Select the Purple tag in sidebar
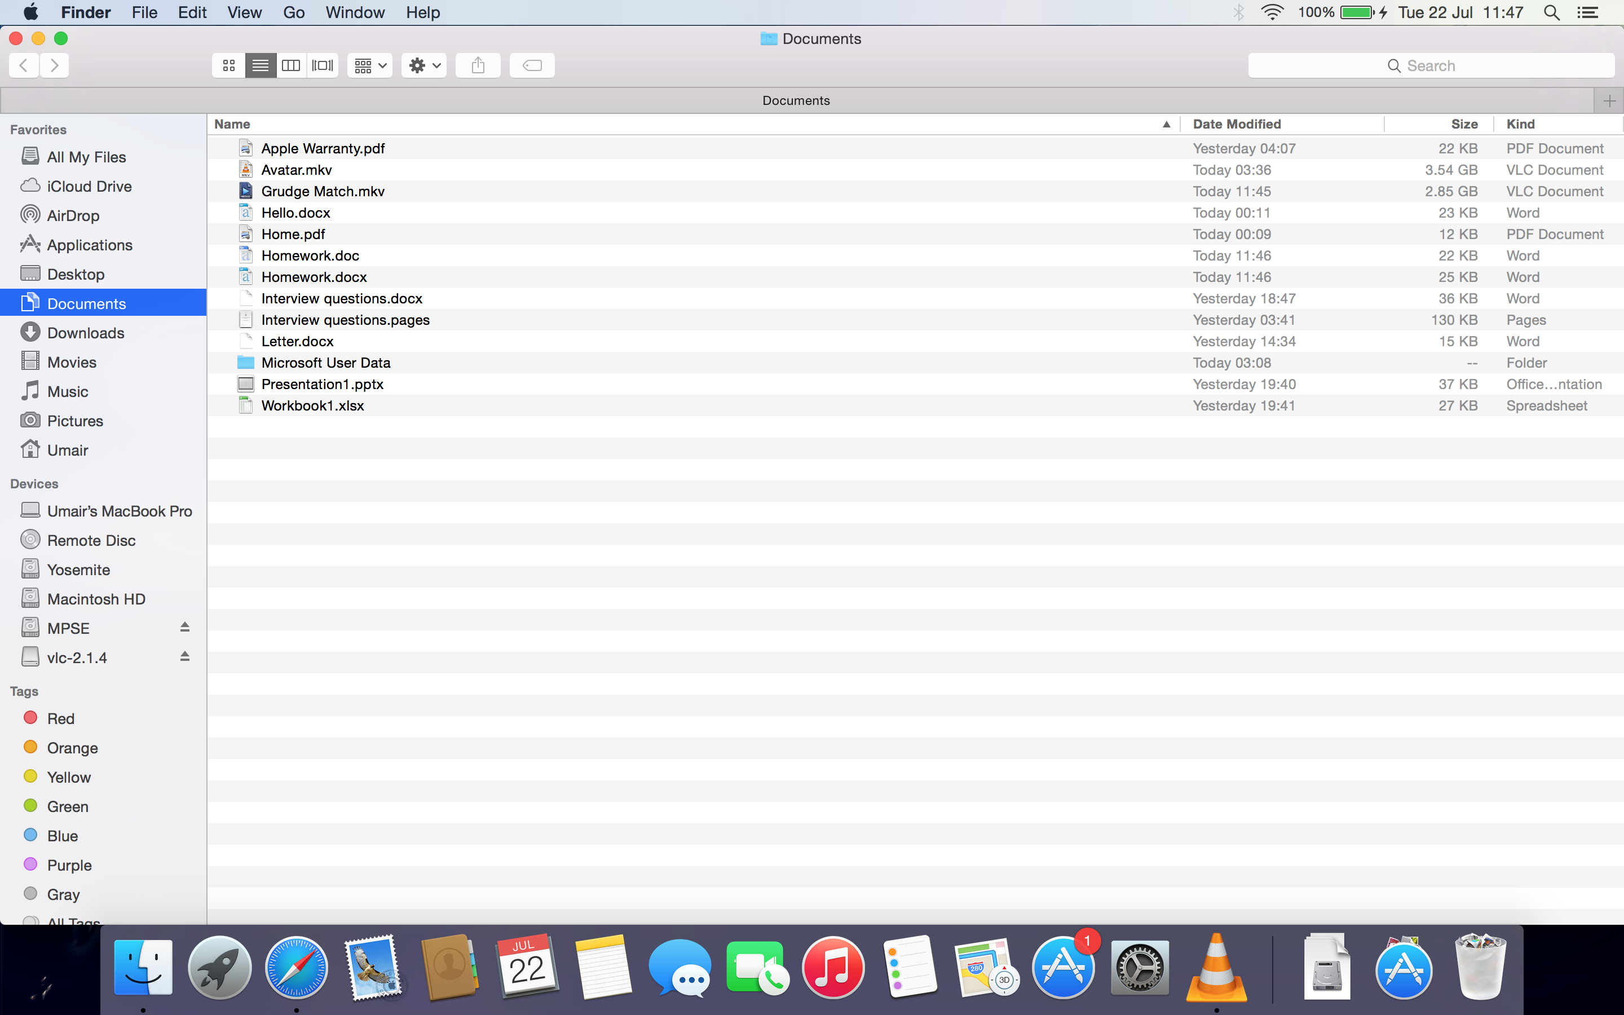 68,866
